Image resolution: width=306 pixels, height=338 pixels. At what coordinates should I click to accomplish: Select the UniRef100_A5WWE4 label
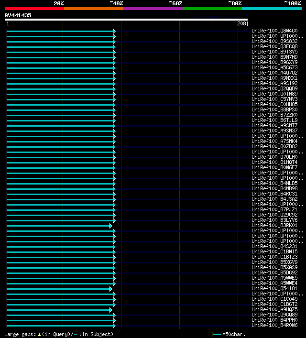pyautogui.click(x=274, y=283)
